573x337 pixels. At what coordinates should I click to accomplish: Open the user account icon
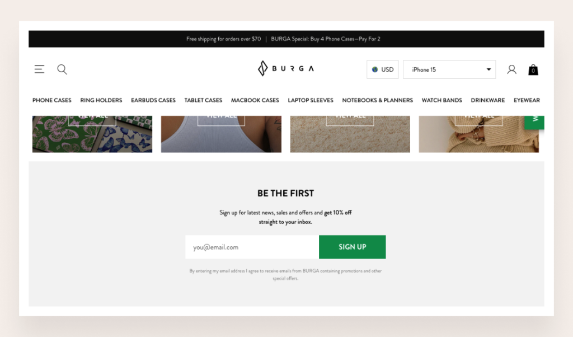(x=511, y=69)
